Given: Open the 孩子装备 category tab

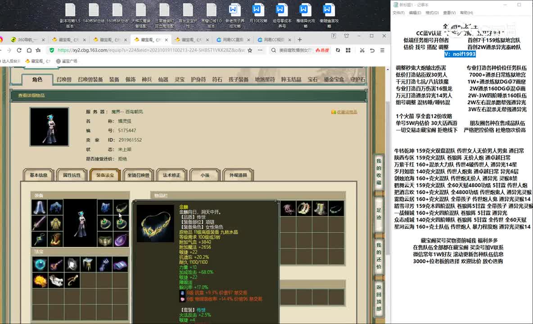Looking at the screenshot, I should pyautogui.click(x=238, y=80).
